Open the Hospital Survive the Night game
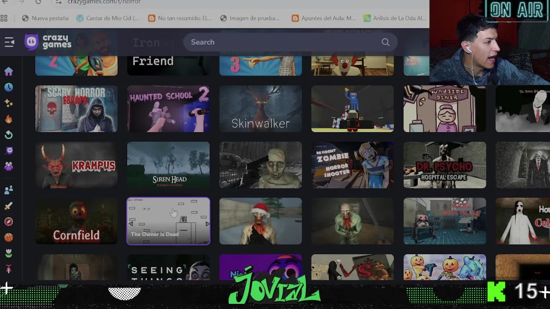This screenshot has height=309, width=550. pos(445,221)
